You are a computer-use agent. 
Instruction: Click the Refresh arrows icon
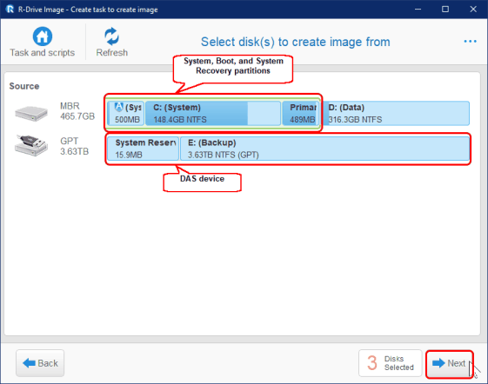click(x=111, y=36)
